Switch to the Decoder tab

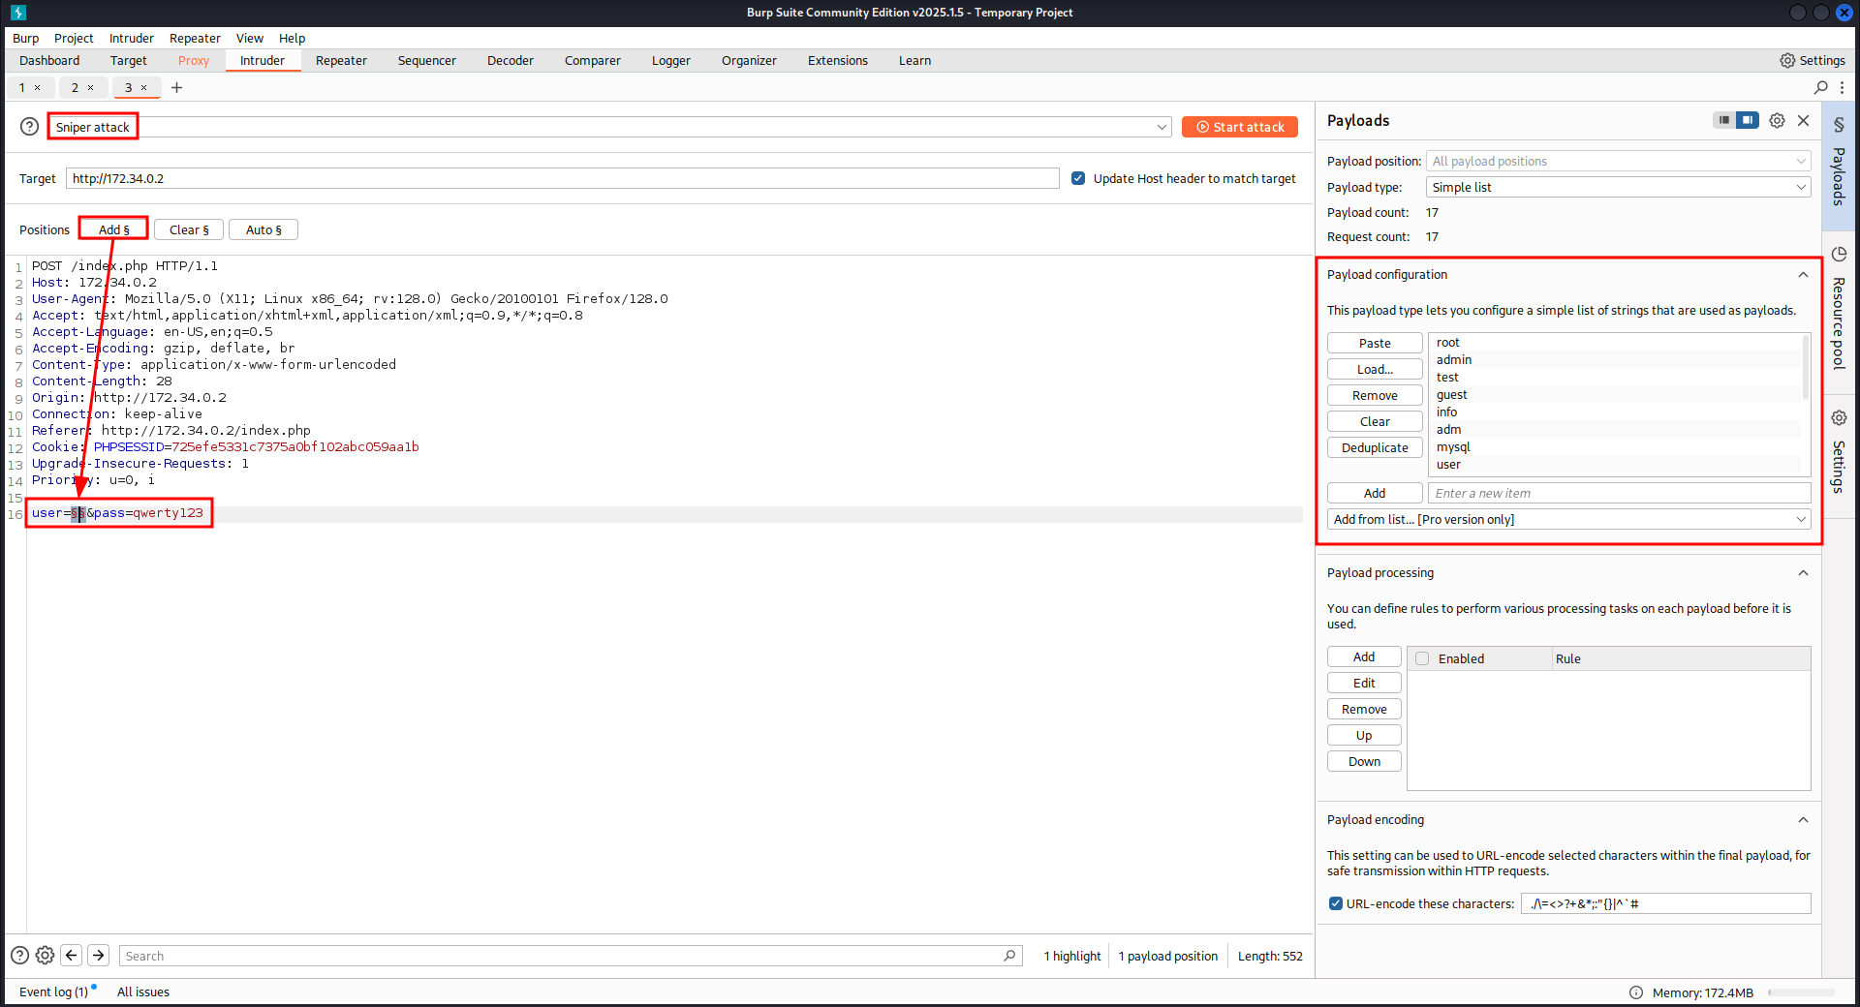click(511, 60)
